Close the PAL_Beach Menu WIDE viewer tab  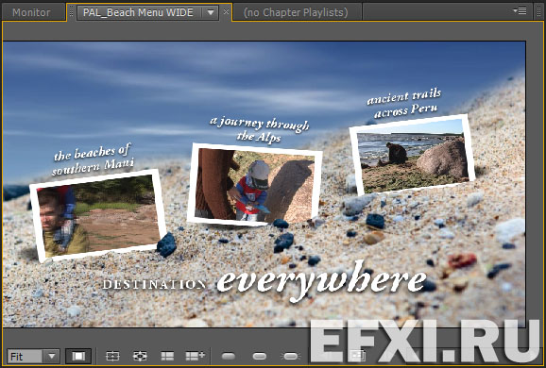[226, 12]
